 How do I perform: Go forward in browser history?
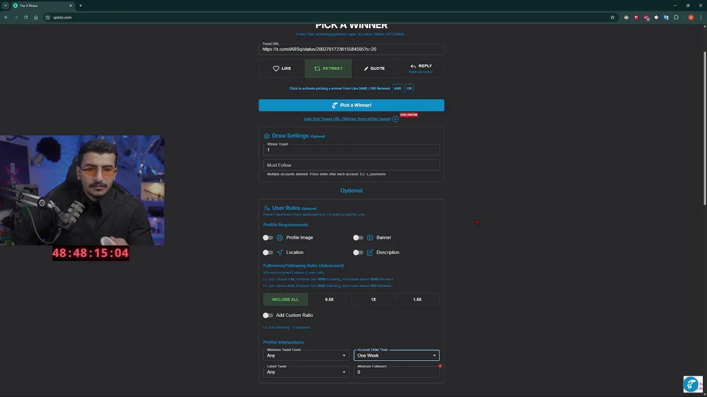(16, 17)
